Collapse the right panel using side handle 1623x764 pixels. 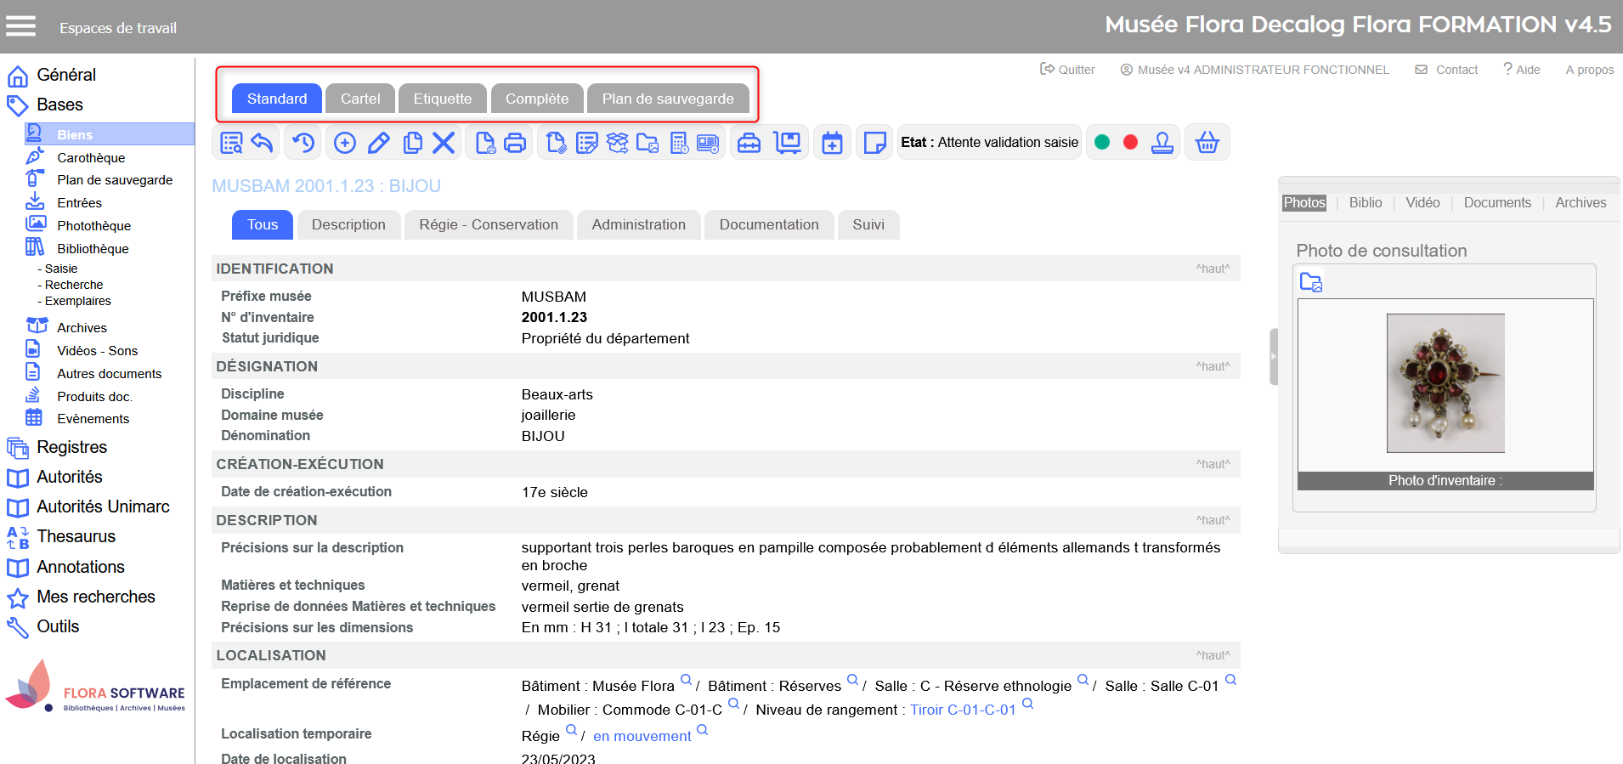click(x=1273, y=357)
